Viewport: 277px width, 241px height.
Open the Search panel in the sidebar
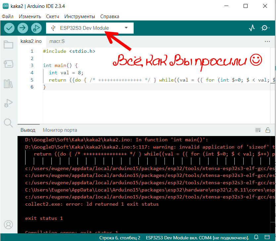click(9, 123)
